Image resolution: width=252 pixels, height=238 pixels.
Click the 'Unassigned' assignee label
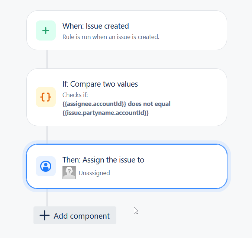[x=94, y=173]
